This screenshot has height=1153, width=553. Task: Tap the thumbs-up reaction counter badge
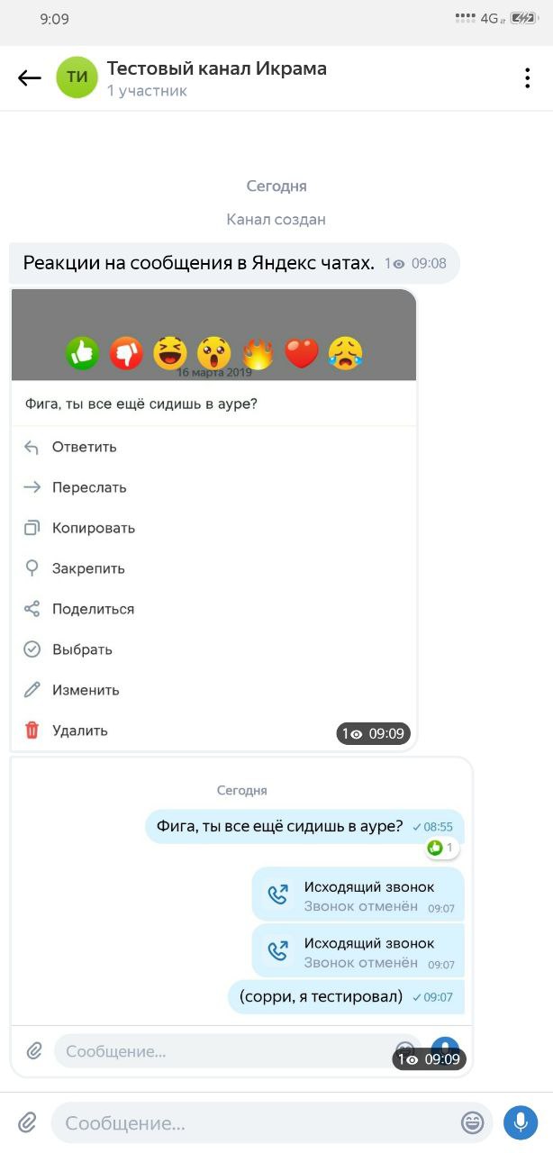[x=441, y=848]
